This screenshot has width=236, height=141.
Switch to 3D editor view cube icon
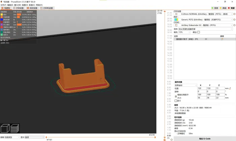[x=5, y=129]
